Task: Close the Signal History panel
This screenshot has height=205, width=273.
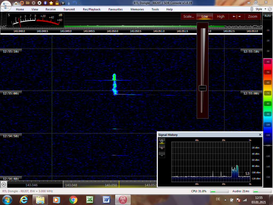Action: click(260, 135)
